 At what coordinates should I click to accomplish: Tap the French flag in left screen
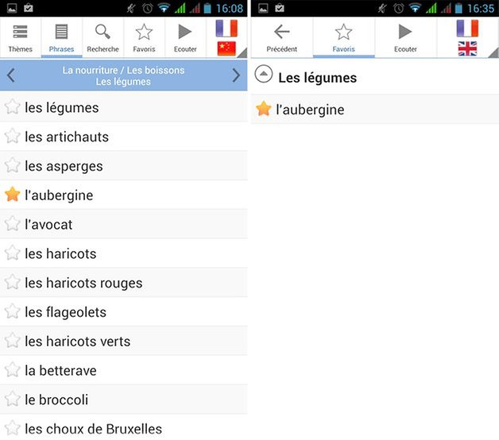[x=226, y=29]
